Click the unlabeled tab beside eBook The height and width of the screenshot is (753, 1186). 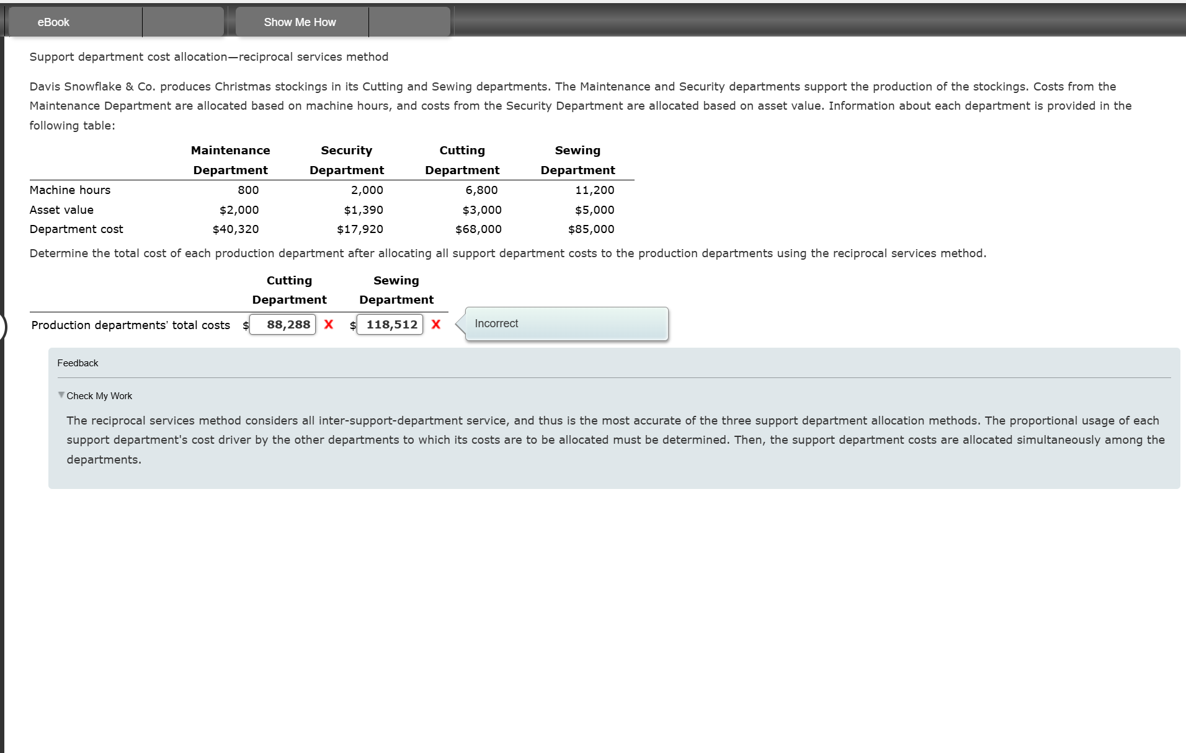pyautogui.click(x=183, y=22)
